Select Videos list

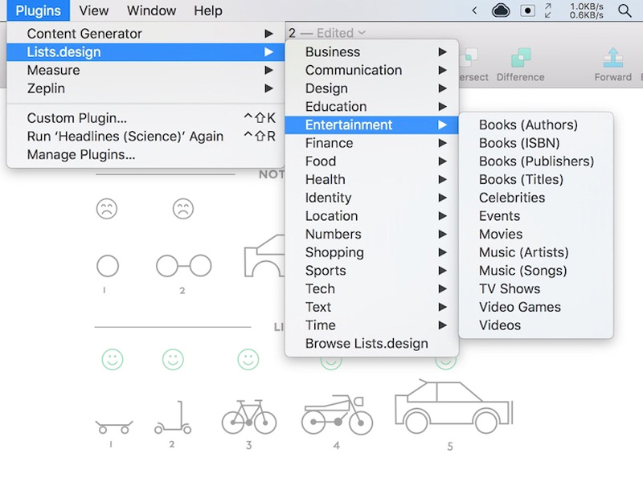(536, 325)
